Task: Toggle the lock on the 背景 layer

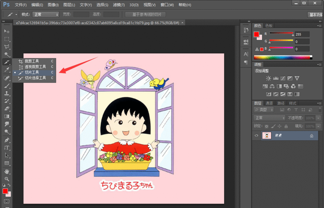Action: tap(312, 135)
